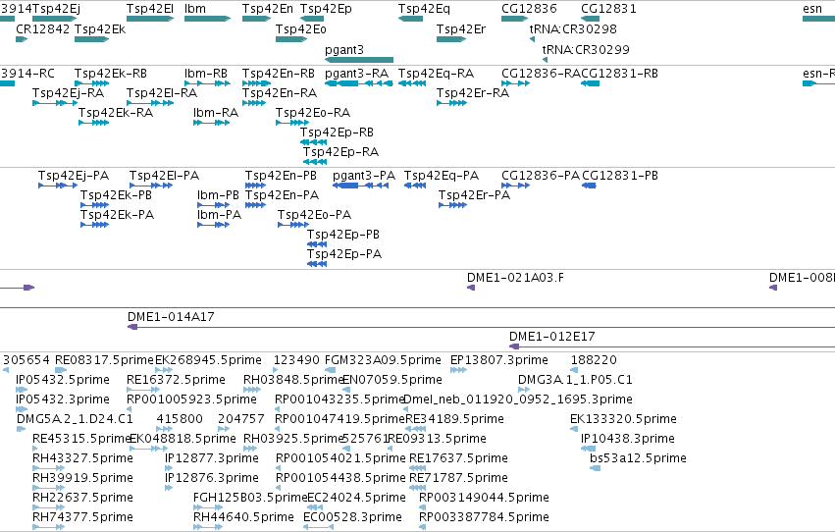The width and height of the screenshot is (835, 532).
Task: Select the CG12831 gene feature
Action: click(590, 19)
